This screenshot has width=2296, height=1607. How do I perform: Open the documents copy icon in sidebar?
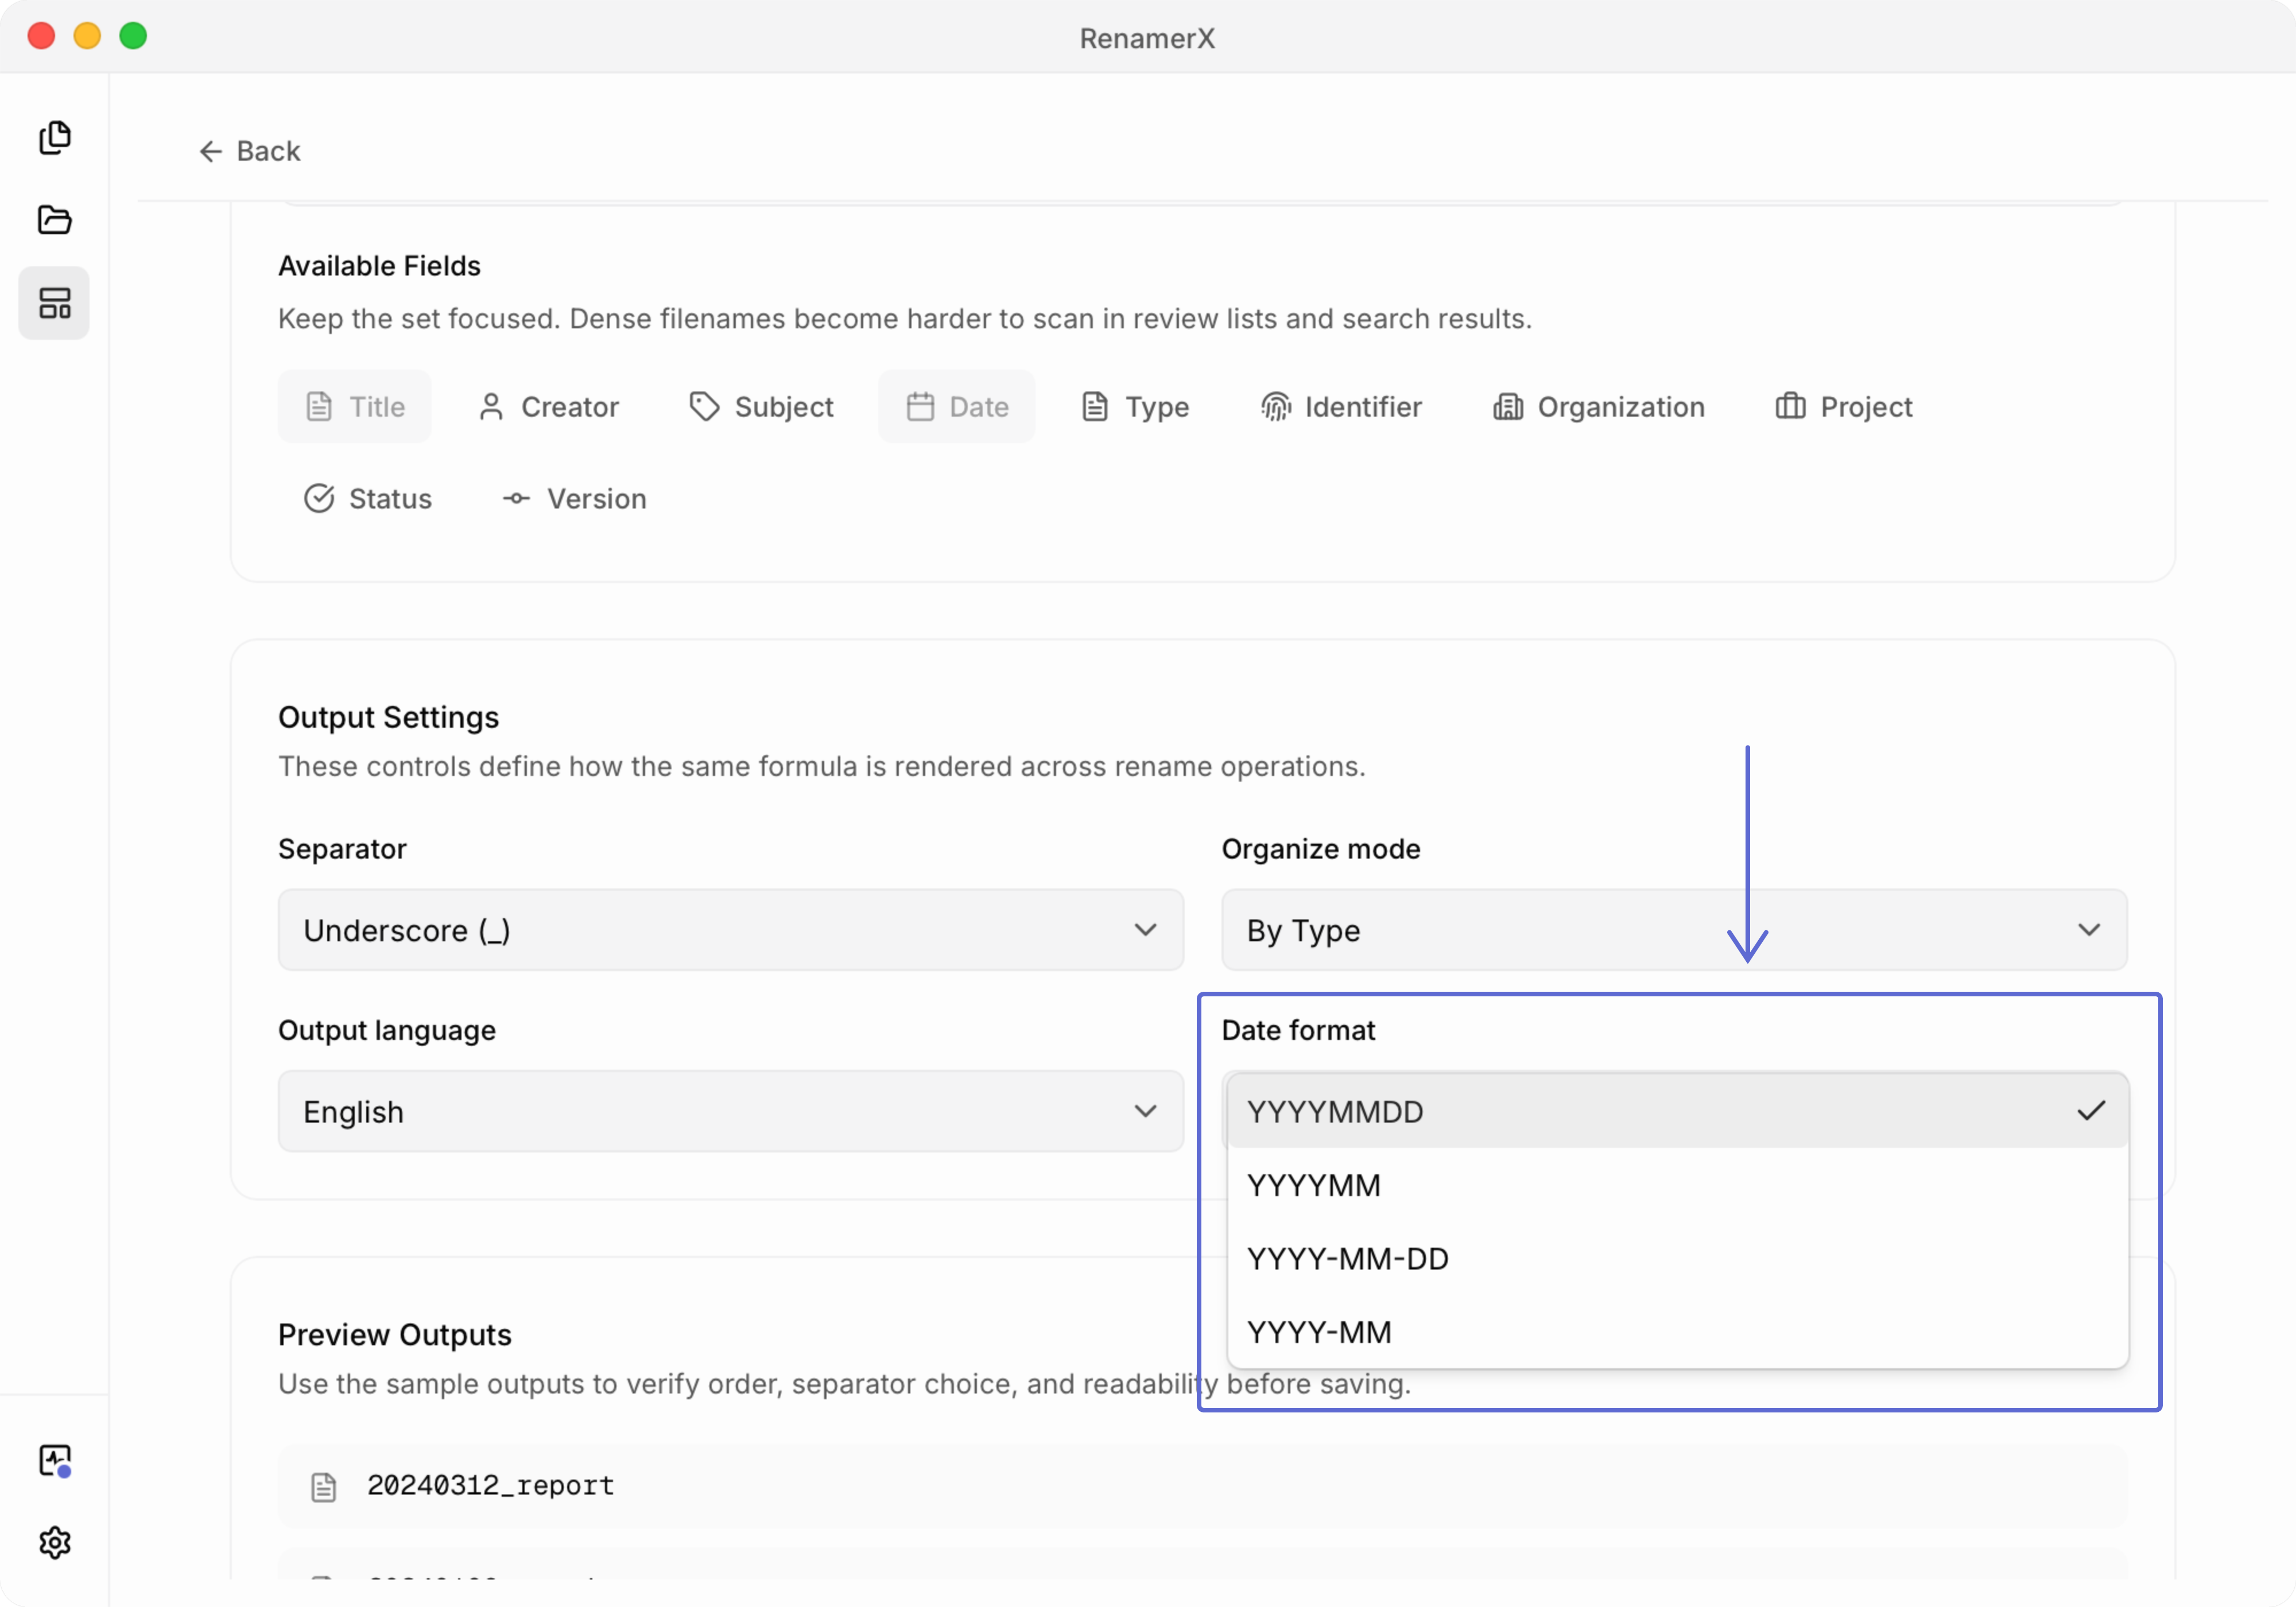(x=54, y=137)
